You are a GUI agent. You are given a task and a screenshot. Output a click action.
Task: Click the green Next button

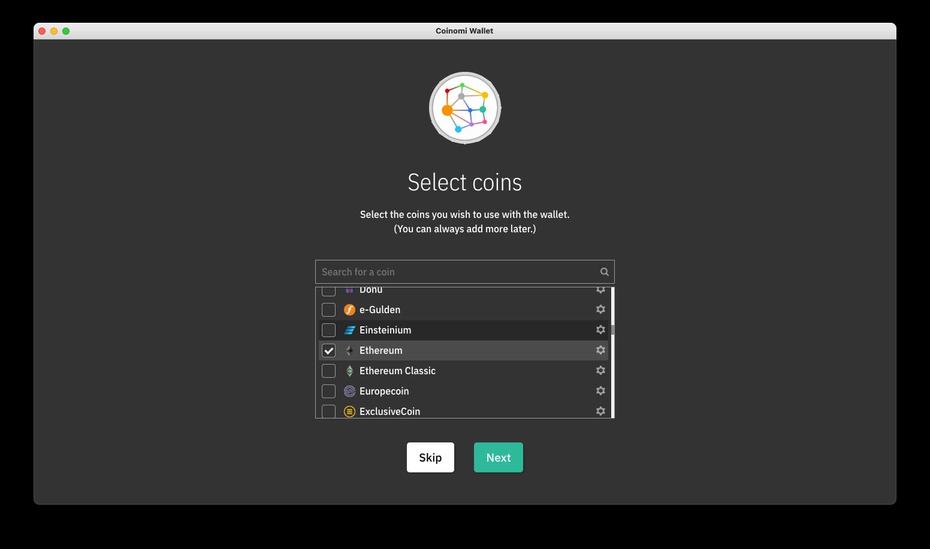point(499,457)
